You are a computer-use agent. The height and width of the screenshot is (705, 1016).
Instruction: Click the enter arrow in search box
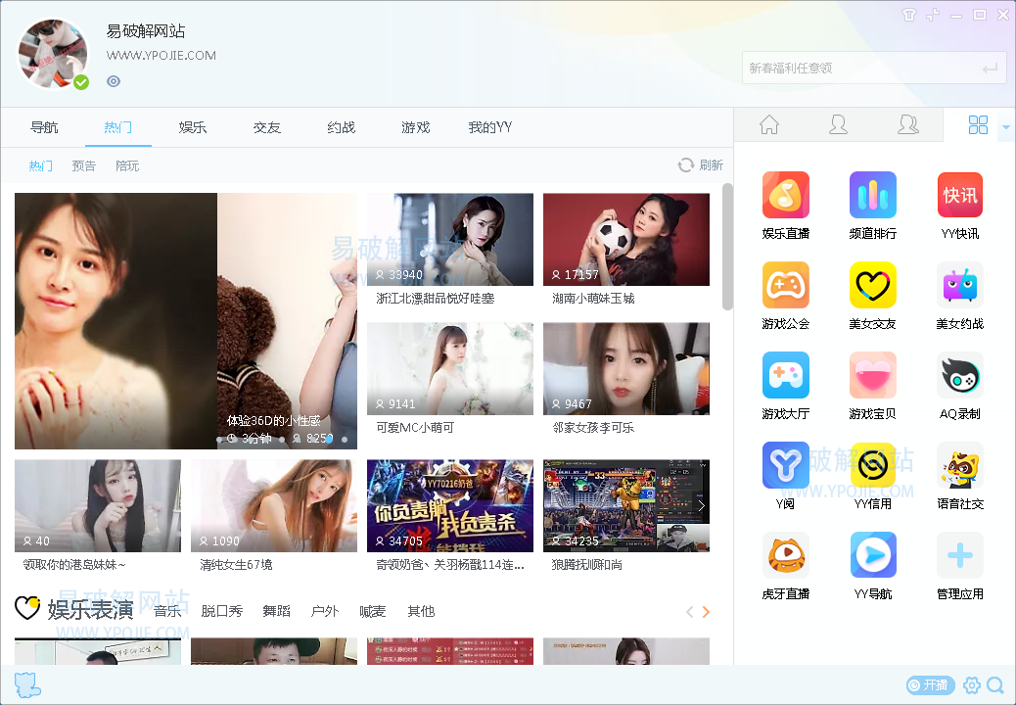coord(990,68)
